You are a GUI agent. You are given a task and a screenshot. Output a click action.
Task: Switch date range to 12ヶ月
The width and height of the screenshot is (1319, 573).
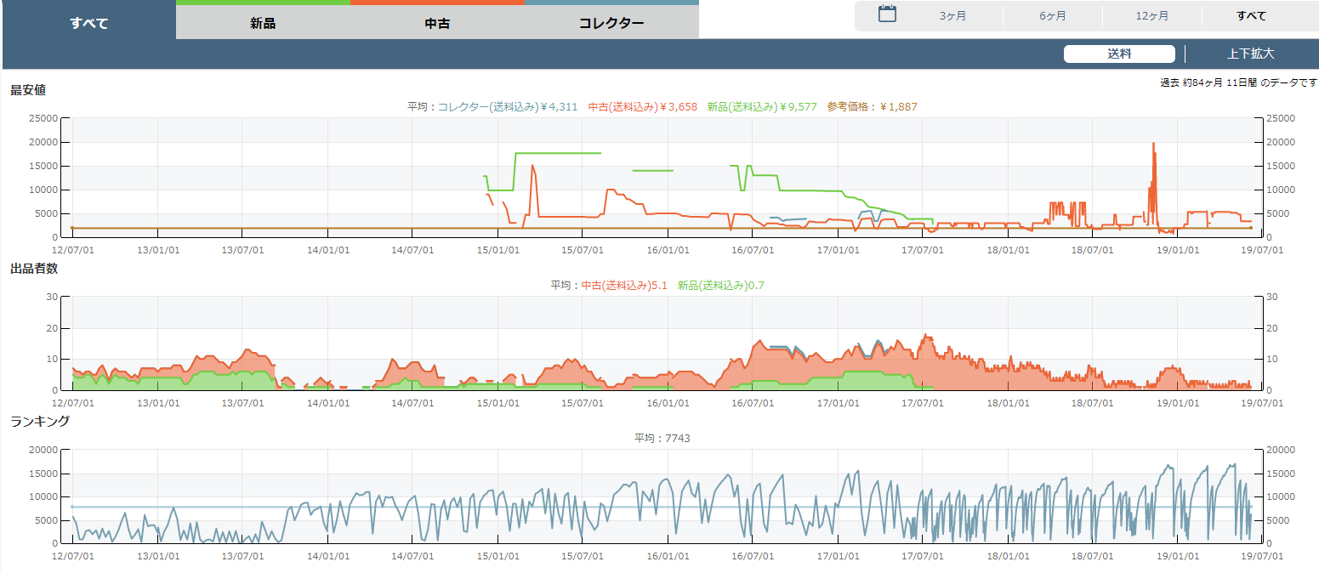pos(1151,16)
